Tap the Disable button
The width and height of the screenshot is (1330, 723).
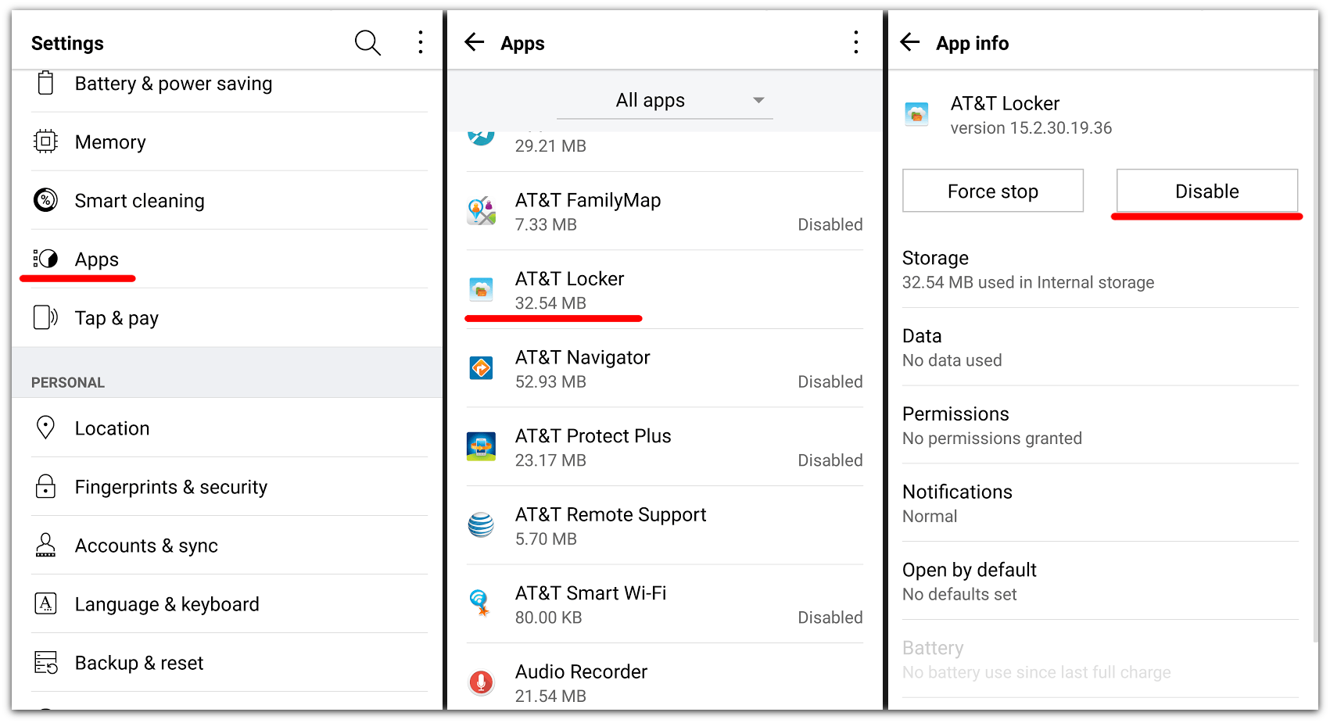pos(1207,191)
